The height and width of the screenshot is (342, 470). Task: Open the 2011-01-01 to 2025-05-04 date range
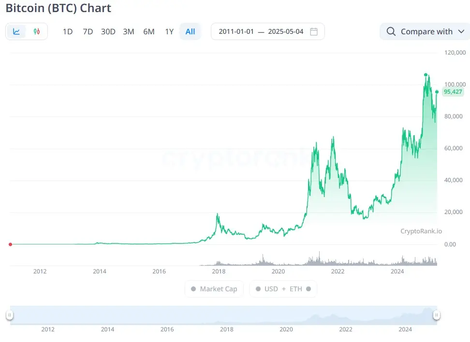click(268, 31)
